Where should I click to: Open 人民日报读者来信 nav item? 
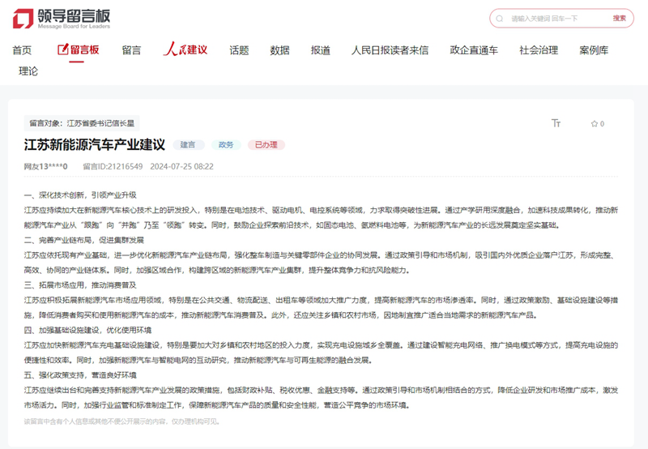(x=390, y=50)
